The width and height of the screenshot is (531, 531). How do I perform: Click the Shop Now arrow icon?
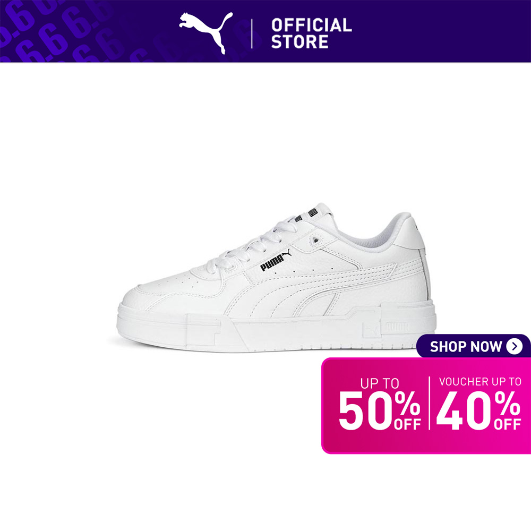515,346
